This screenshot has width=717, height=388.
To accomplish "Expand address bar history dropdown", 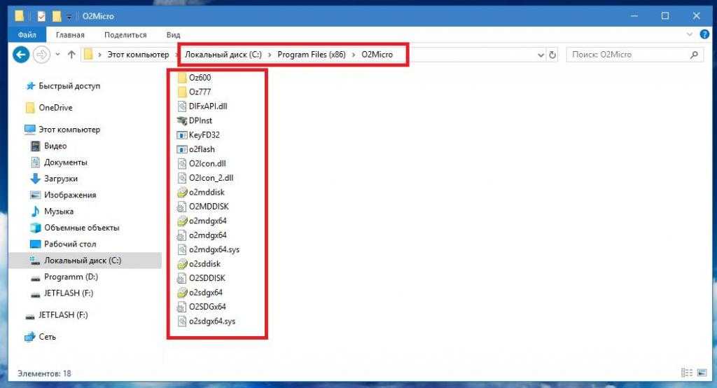I will point(541,55).
